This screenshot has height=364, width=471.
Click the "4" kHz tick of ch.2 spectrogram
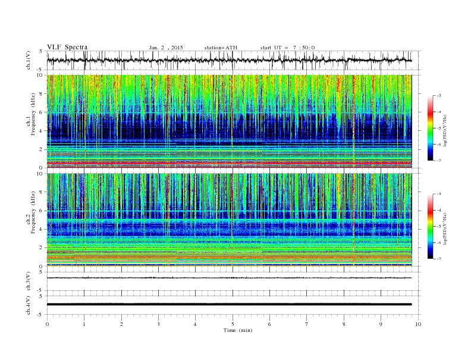(42, 230)
